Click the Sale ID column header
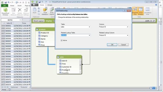Screen dimensions: 163x92 pos(9,23)
